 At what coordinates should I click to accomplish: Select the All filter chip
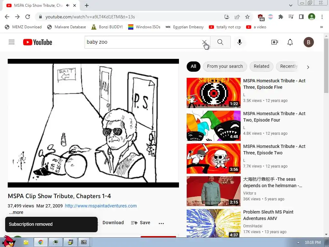pos(193,66)
